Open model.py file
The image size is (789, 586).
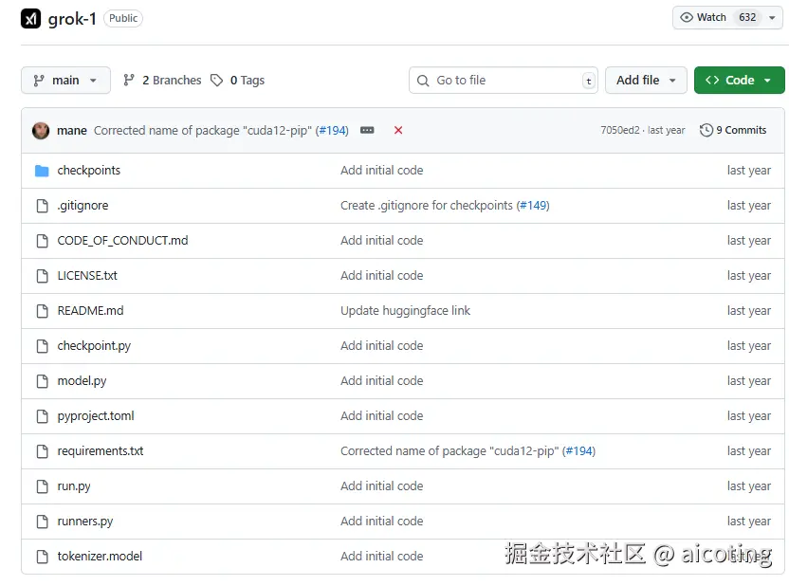(x=82, y=381)
